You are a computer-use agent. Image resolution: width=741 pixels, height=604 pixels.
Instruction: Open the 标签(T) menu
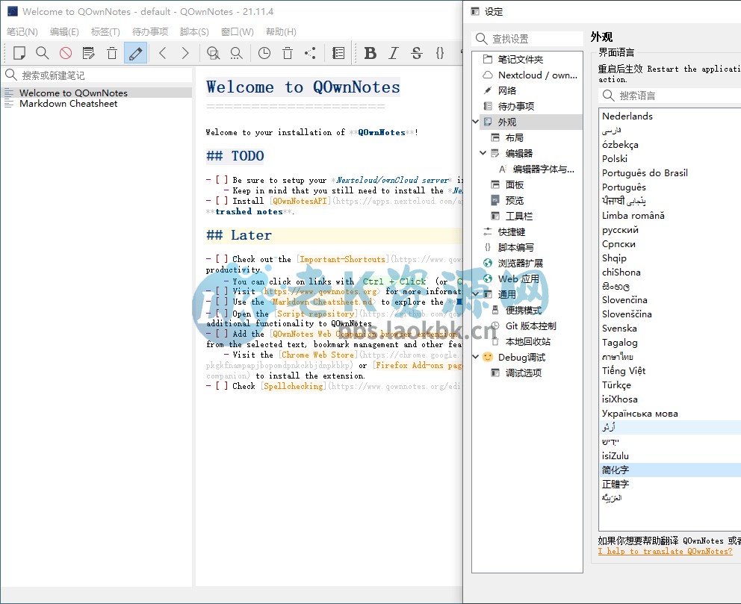(x=105, y=31)
